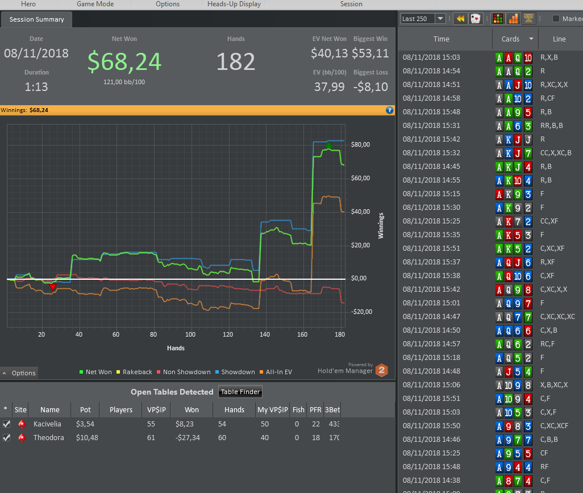Open the Hero menu
The image size is (583, 493).
coord(28,4)
